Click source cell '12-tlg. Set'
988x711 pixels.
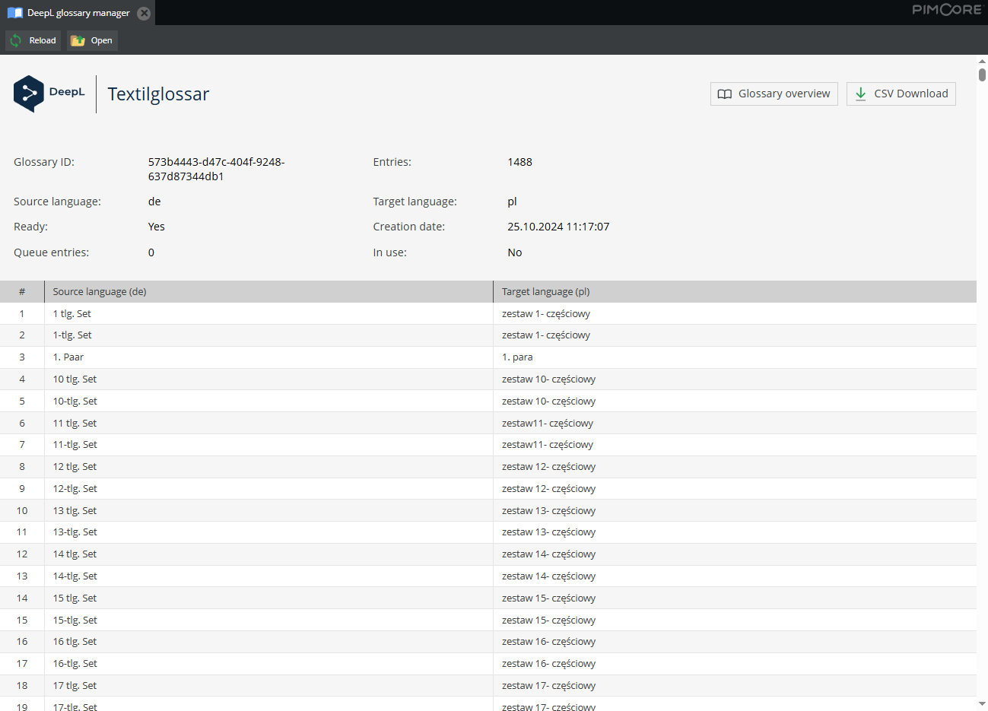[269, 489]
